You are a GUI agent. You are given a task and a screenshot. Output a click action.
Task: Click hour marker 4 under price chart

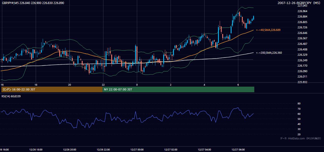204,84
